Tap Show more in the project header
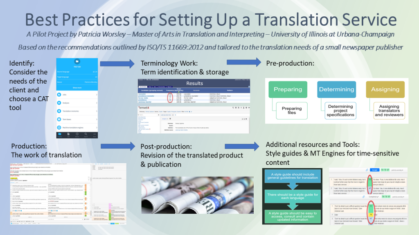 pos(77,88)
